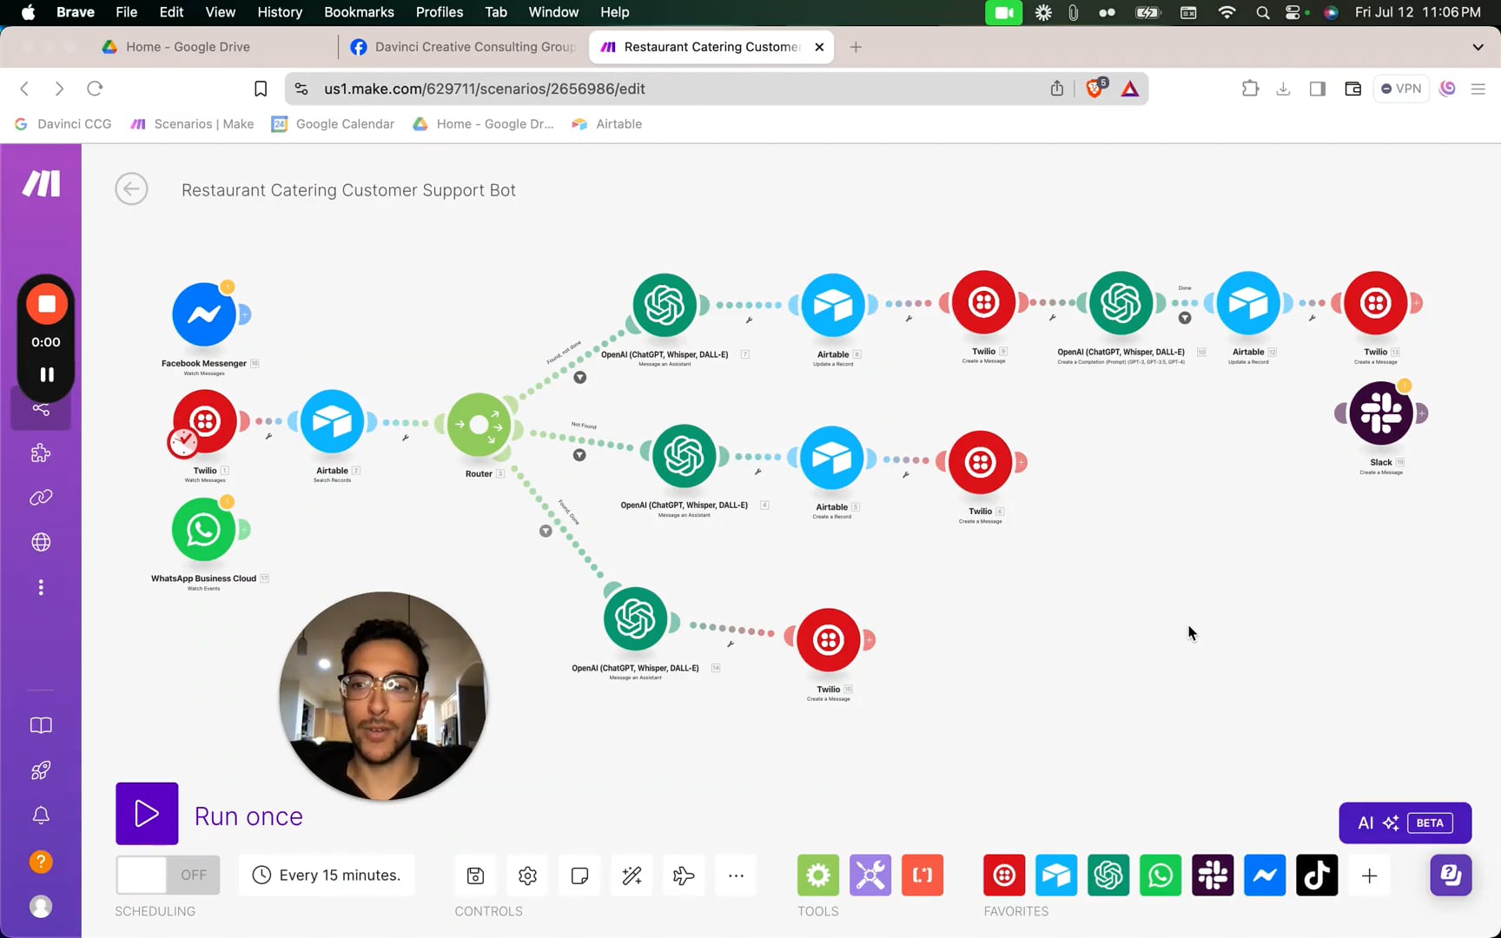Open the Bookmarks menu in menu bar
The width and height of the screenshot is (1501, 938).
point(359,12)
